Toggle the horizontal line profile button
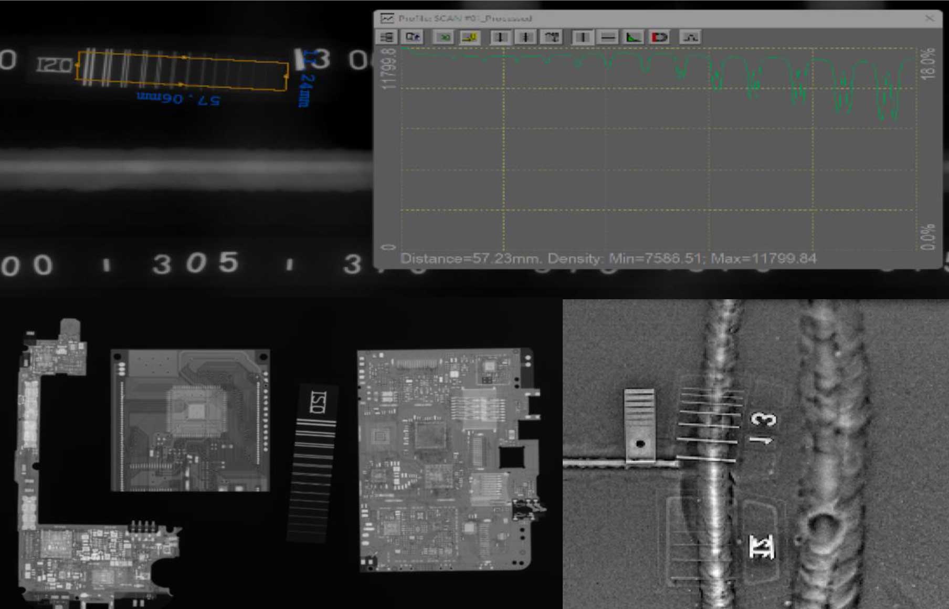This screenshot has width=949, height=609. pyautogui.click(x=608, y=37)
